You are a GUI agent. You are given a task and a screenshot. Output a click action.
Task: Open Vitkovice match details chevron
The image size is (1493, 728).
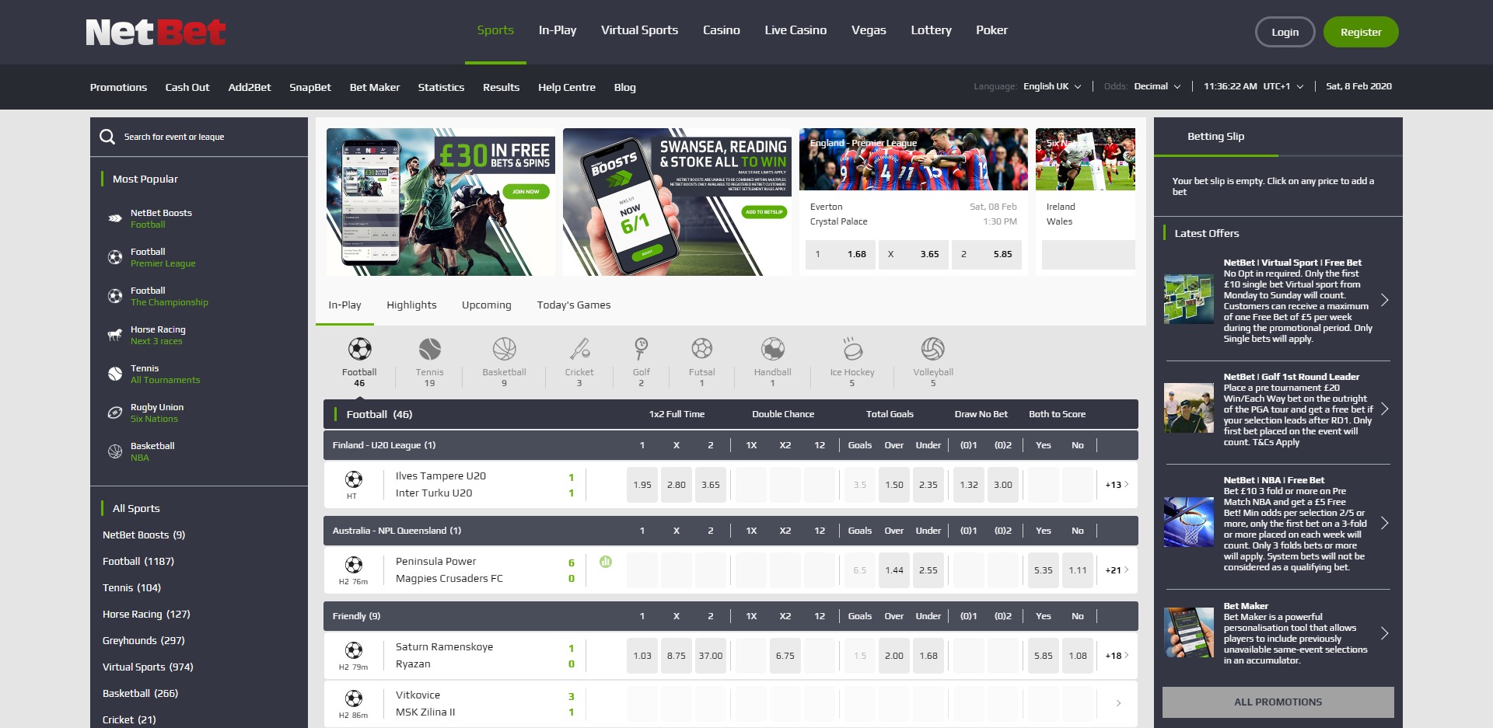tap(1118, 703)
